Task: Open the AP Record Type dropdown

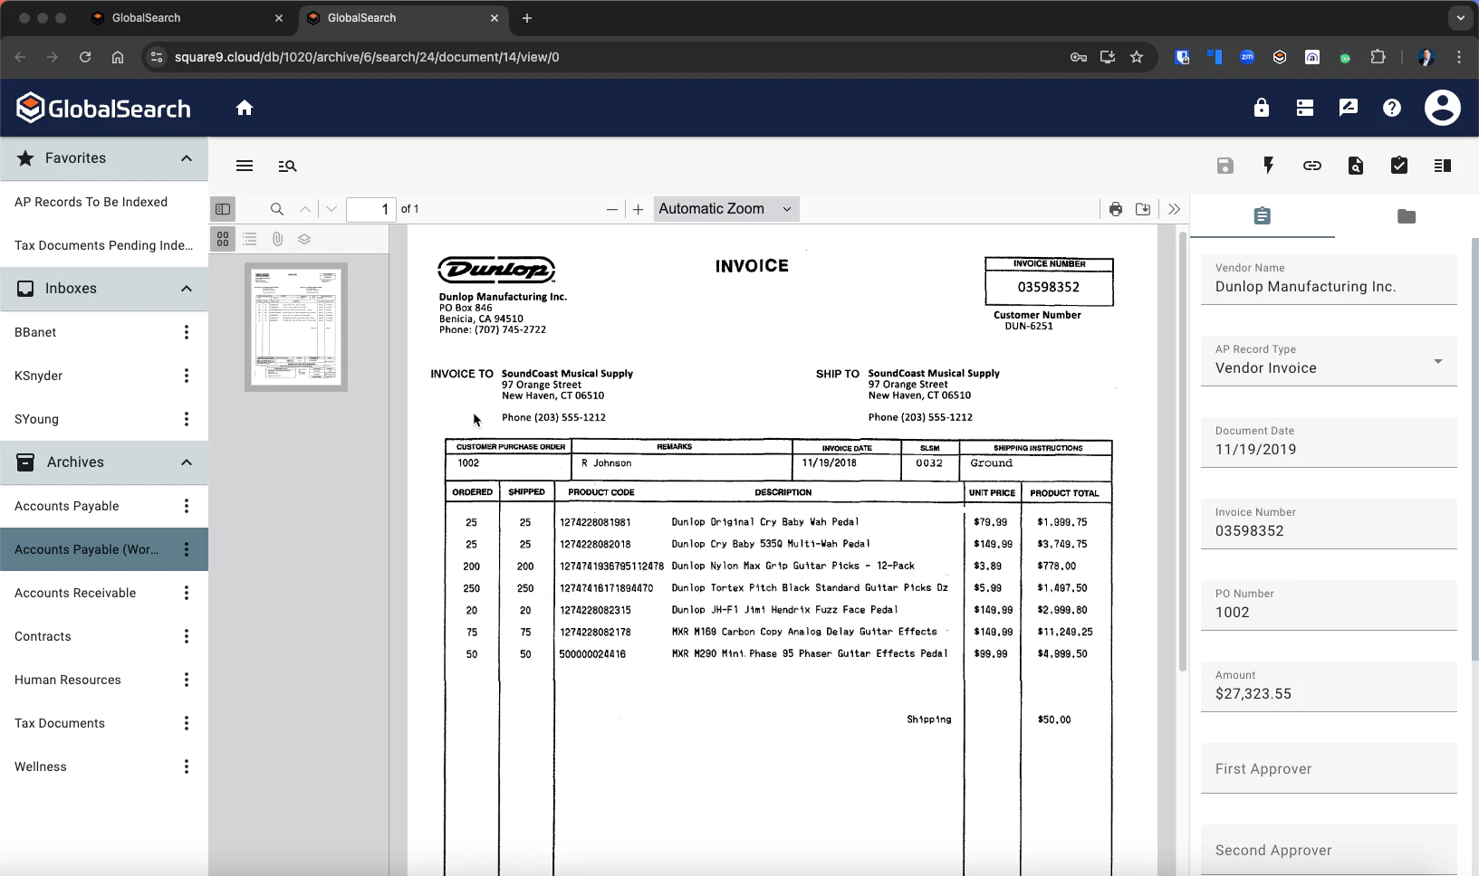Action: pos(1436,361)
